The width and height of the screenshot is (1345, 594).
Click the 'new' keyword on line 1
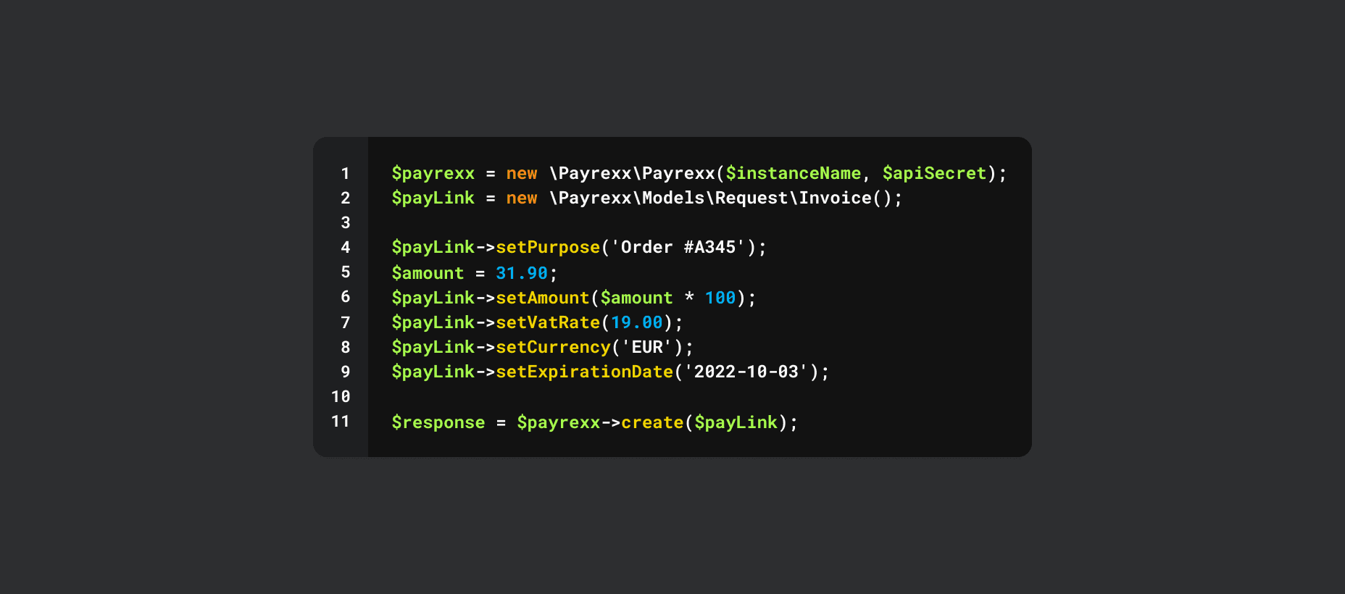point(522,174)
